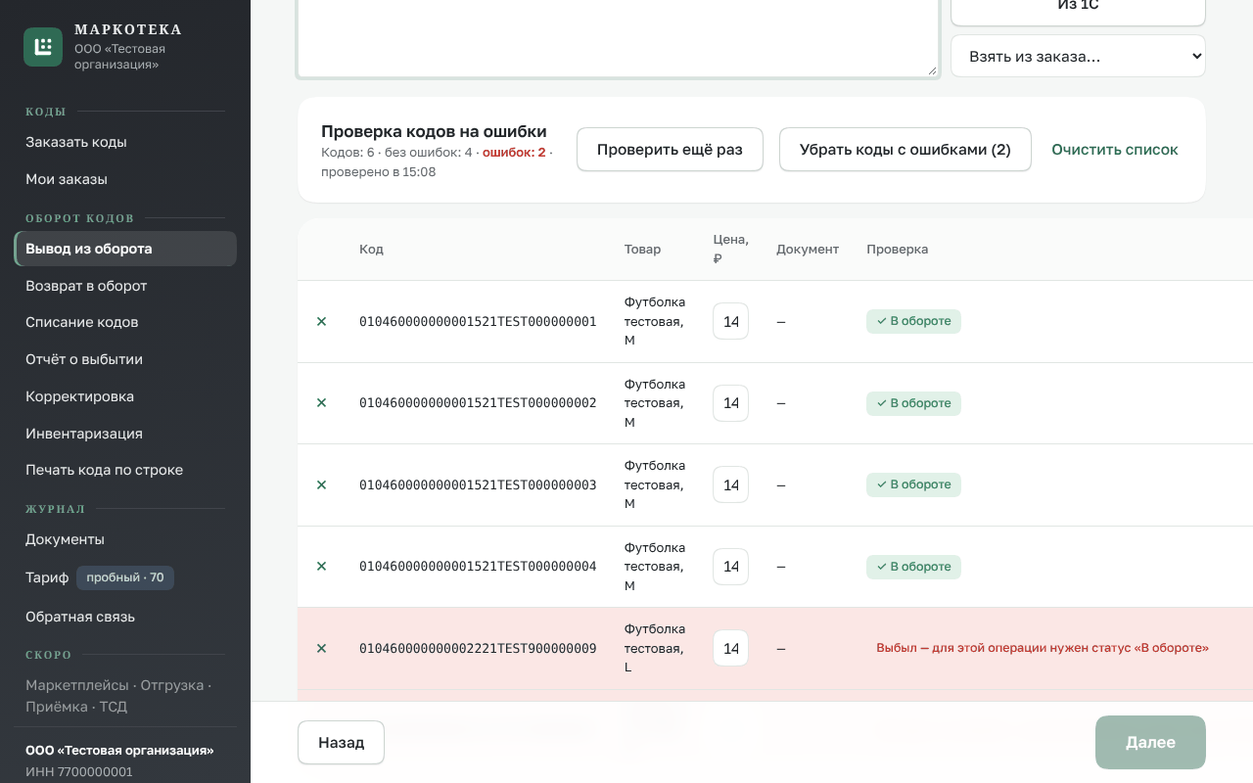Viewport: 1253px width, 783px height.
Task: Edit price field for code TEST000000001
Action: pos(730,322)
